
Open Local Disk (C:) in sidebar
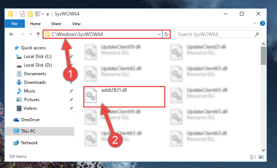click(37, 56)
